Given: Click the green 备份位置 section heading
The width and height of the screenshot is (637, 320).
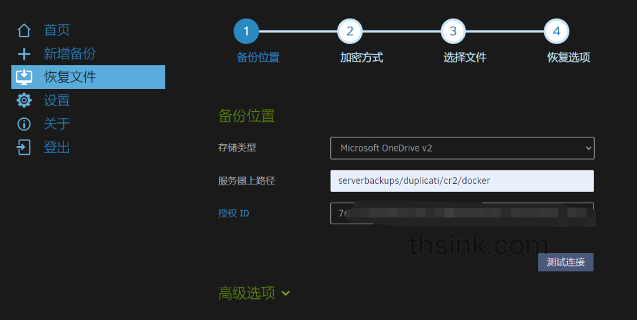Looking at the screenshot, I should click(x=246, y=116).
